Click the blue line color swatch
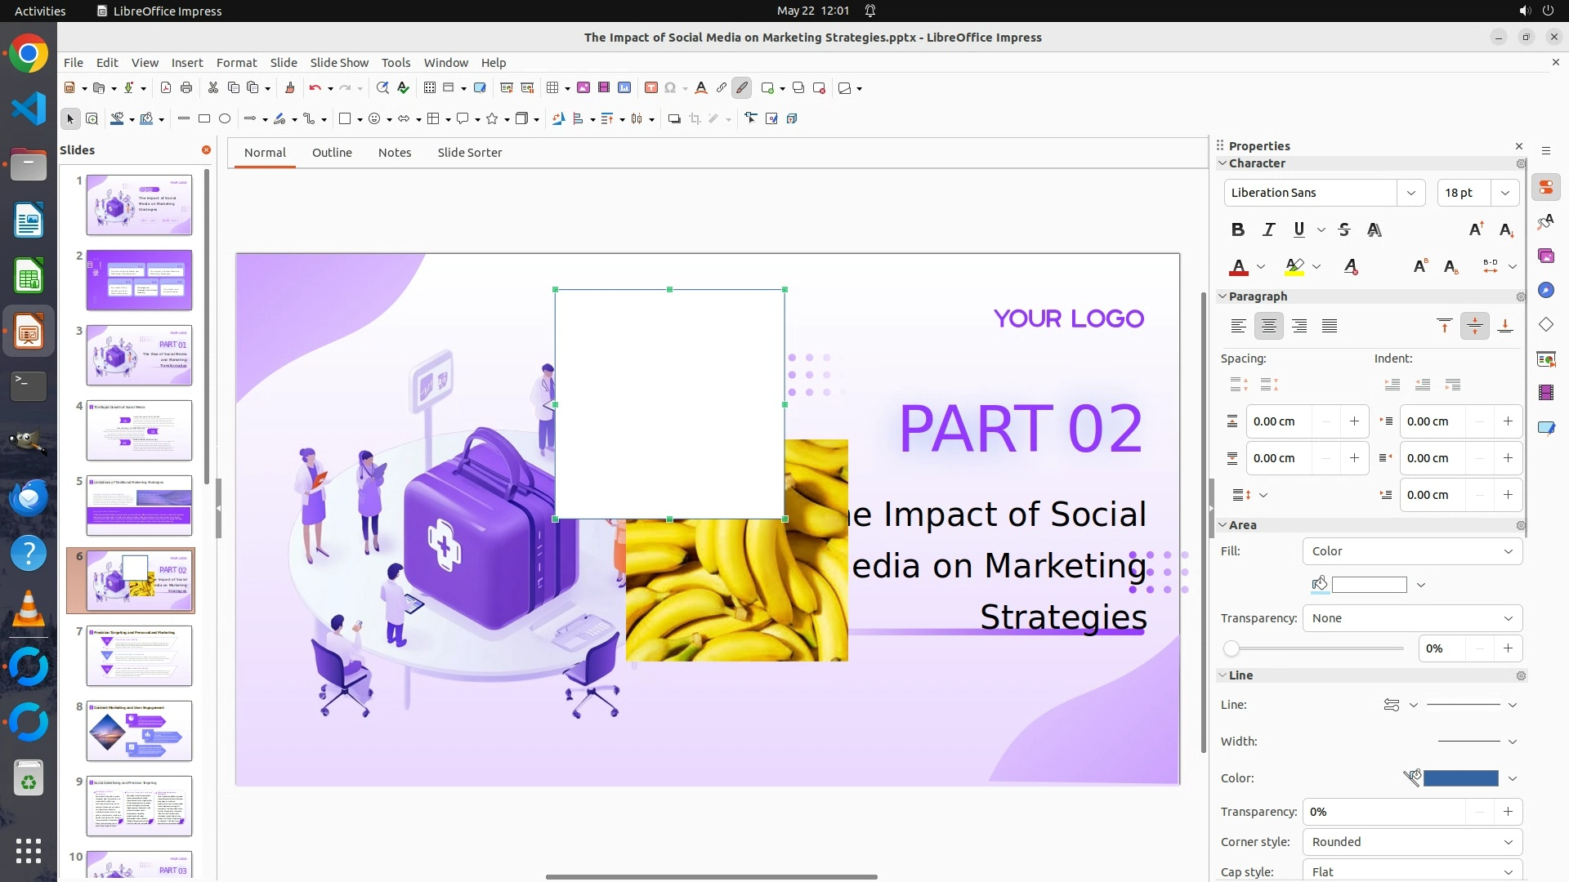Screen dimensions: 1569x882 pos(1460,778)
